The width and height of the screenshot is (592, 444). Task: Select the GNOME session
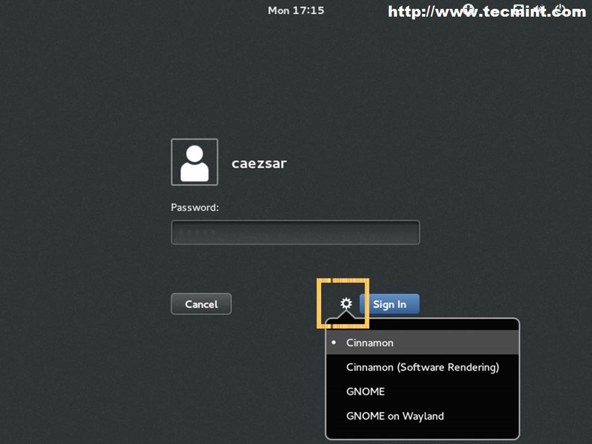pos(422,391)
